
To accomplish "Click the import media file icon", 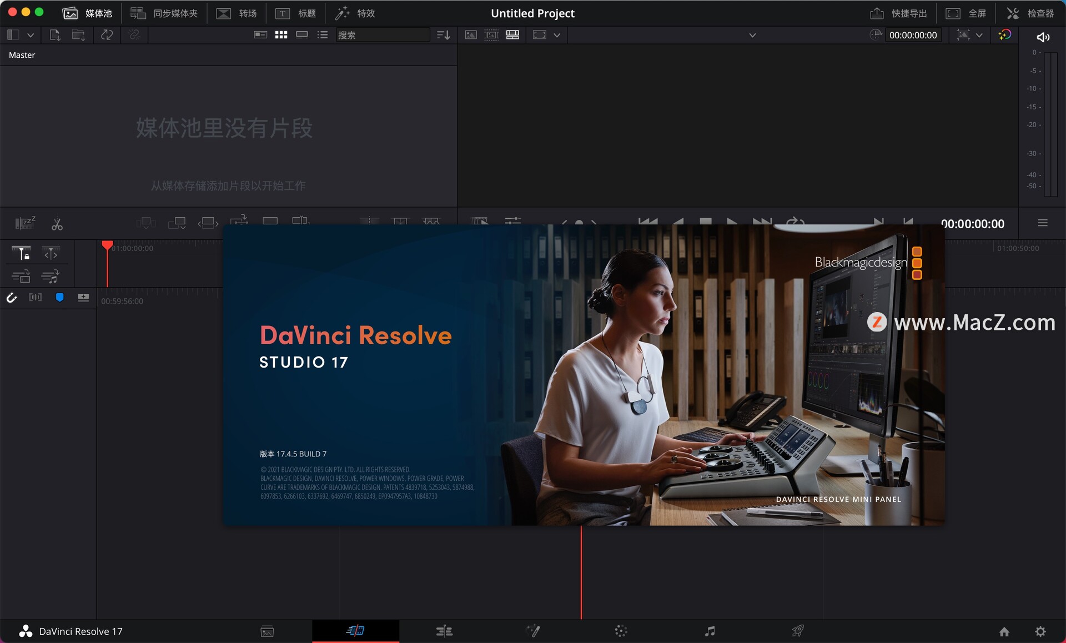I will (54, 34).
